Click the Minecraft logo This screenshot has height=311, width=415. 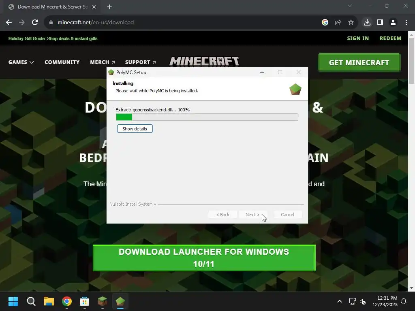(204, 62)
